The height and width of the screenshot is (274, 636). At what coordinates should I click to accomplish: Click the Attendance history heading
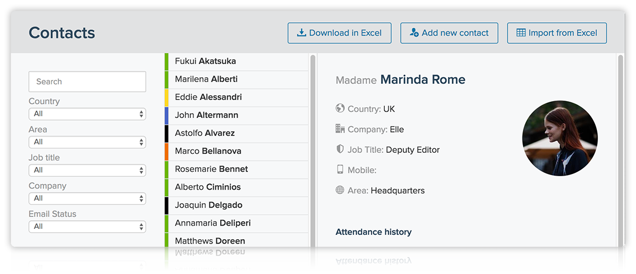click(x=373, y=232)
